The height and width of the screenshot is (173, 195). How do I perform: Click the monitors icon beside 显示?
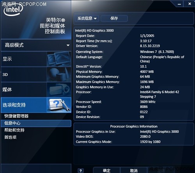click(59, 59)
